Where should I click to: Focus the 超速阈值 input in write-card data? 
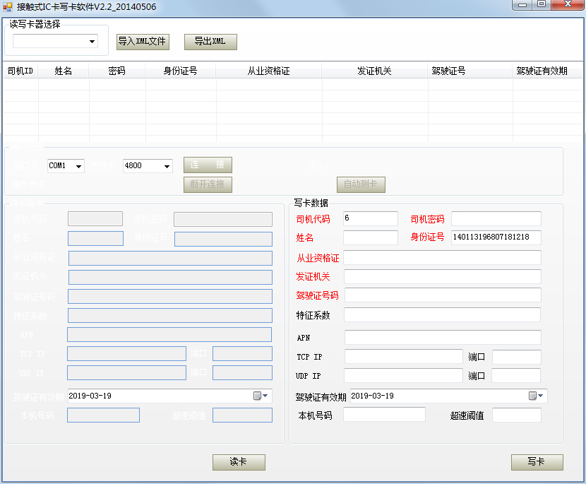(516, 415)
